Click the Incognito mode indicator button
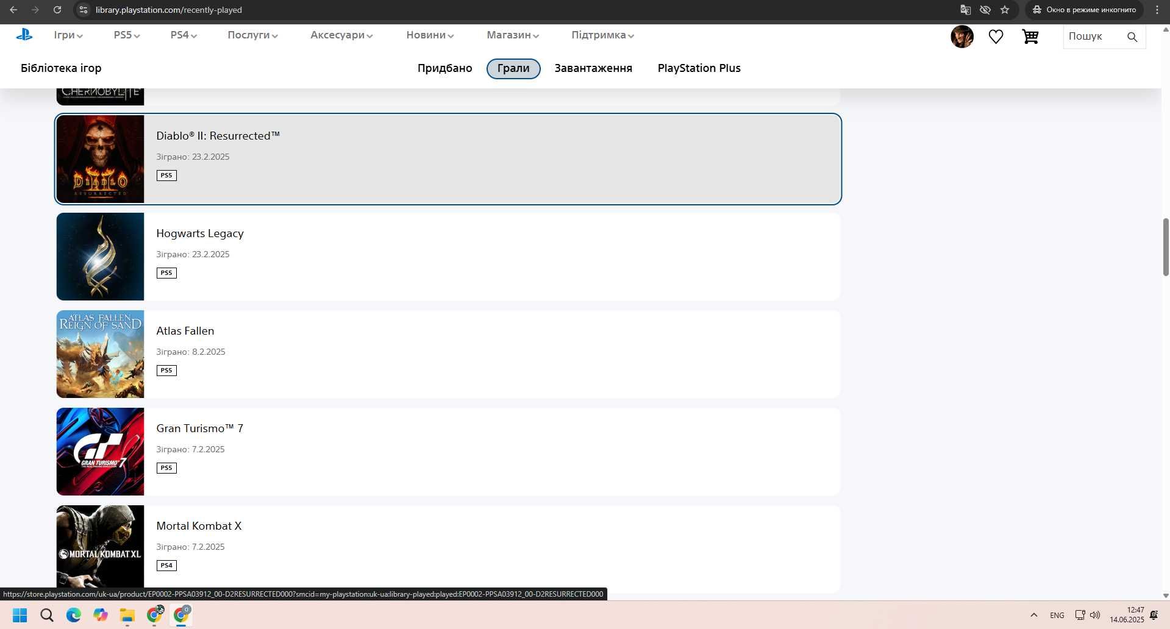This screenshot has height=629, width=1170. tap(1084, 10)
